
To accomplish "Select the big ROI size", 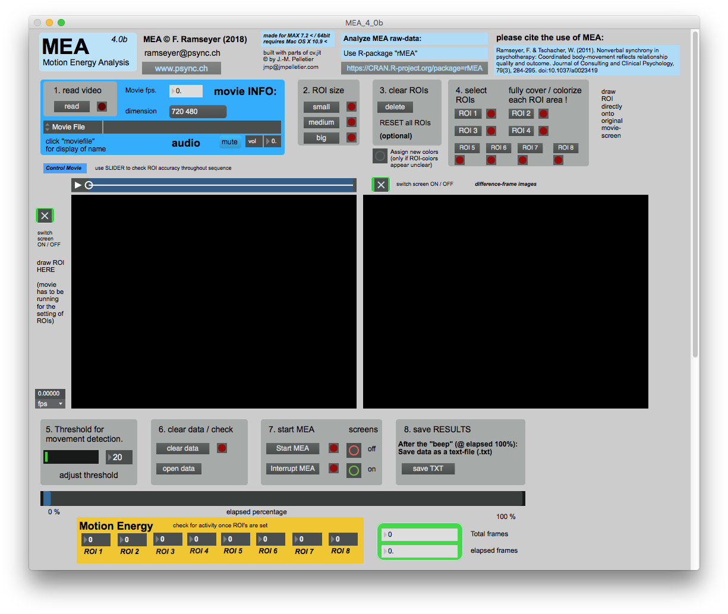I will [321, 138].
